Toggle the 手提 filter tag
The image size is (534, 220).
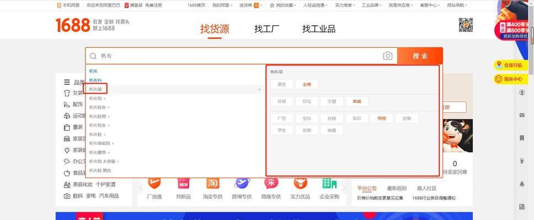pos(332,101)
